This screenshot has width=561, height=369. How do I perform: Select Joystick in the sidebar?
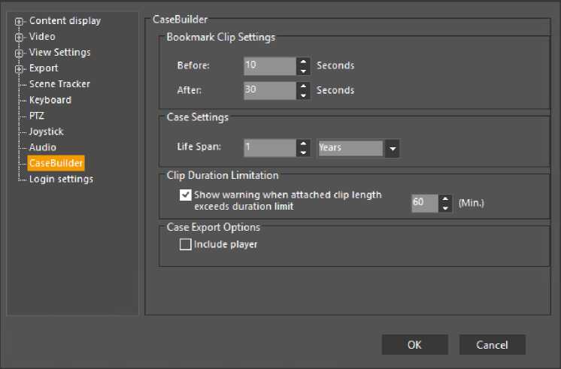(47, 132)
